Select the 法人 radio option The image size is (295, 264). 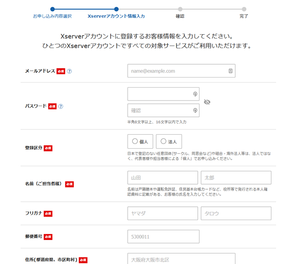pyautogui.click(x=169, y=142)
